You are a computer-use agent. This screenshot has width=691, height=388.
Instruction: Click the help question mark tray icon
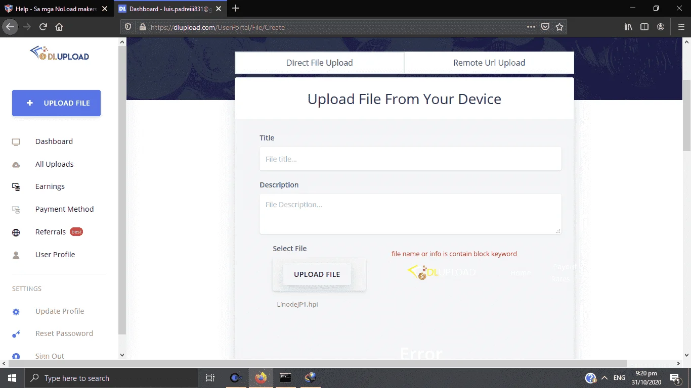590,378
